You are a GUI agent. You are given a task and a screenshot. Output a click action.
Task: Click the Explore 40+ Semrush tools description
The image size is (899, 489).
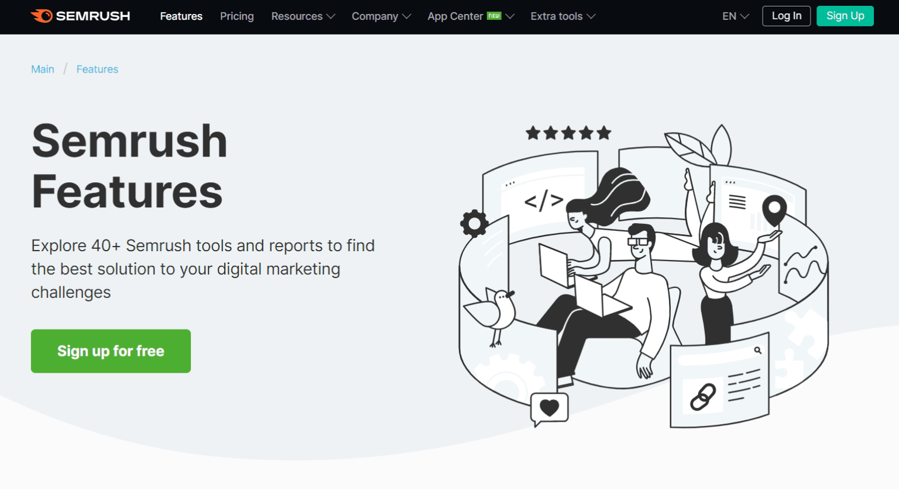click(x=203, y=269)
